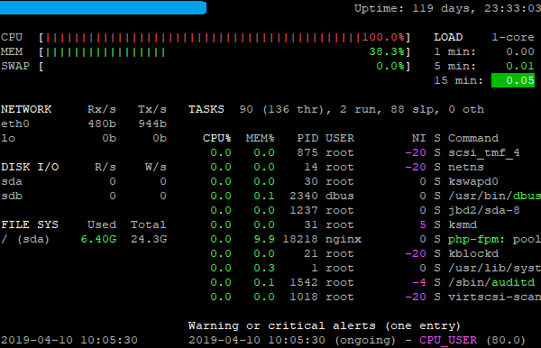
Task: Click the R/s column header
Action: tap(105, 168)
